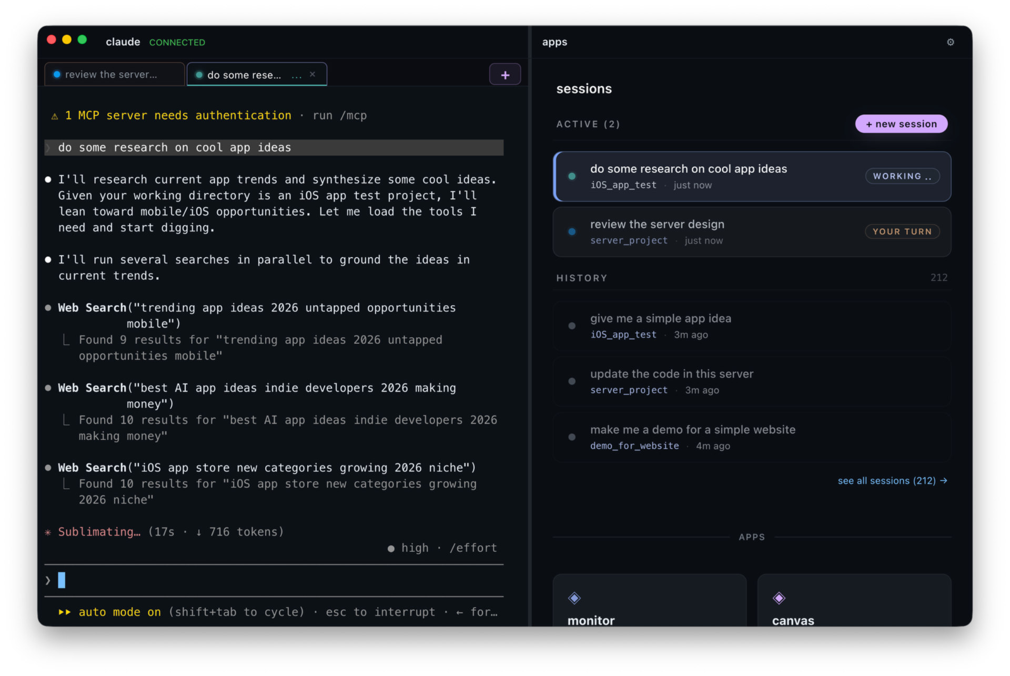
Task: Click the 'ACTIVE (2)' section label
Action: click(588, 125)
